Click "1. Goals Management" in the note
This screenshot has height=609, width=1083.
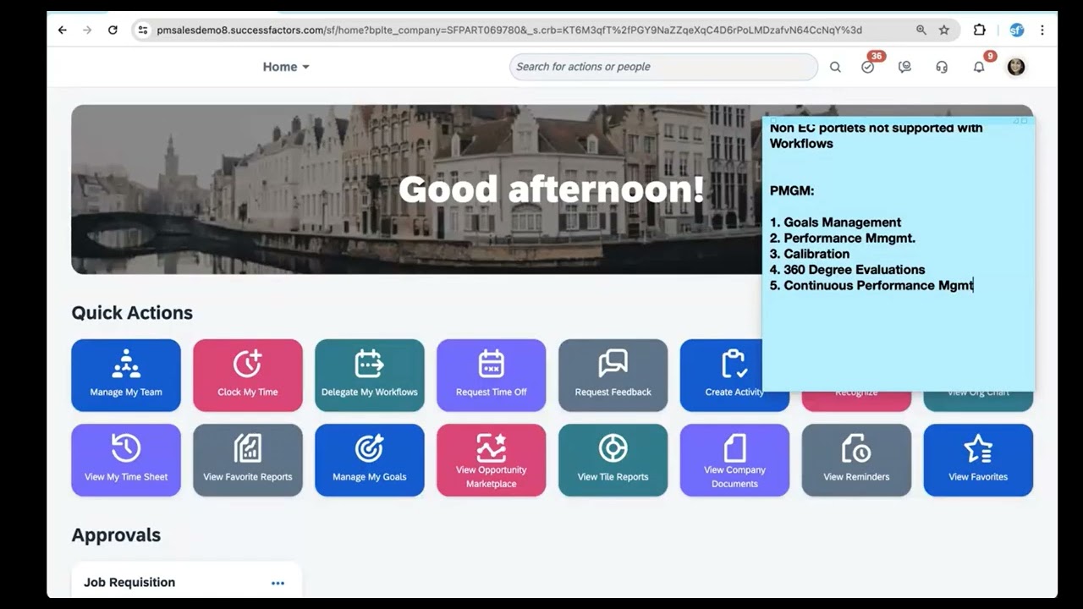836,222
